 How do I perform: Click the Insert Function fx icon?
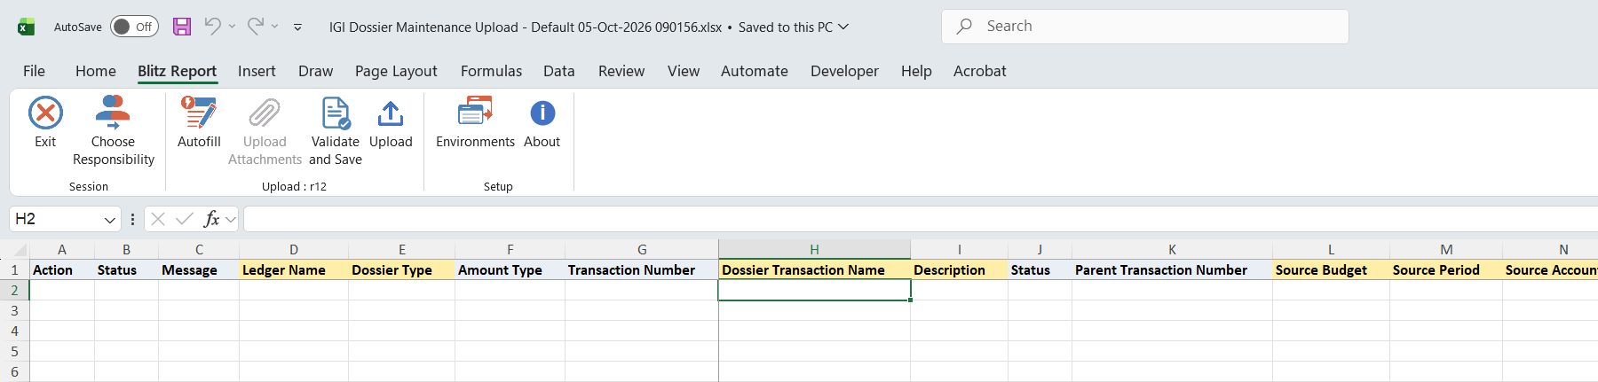tap(211, 219)
